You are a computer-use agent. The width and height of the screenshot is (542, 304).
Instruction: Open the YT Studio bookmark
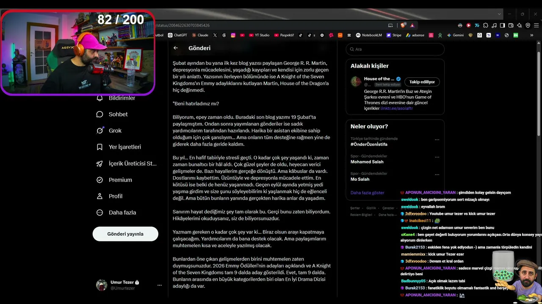coord(259,35)
